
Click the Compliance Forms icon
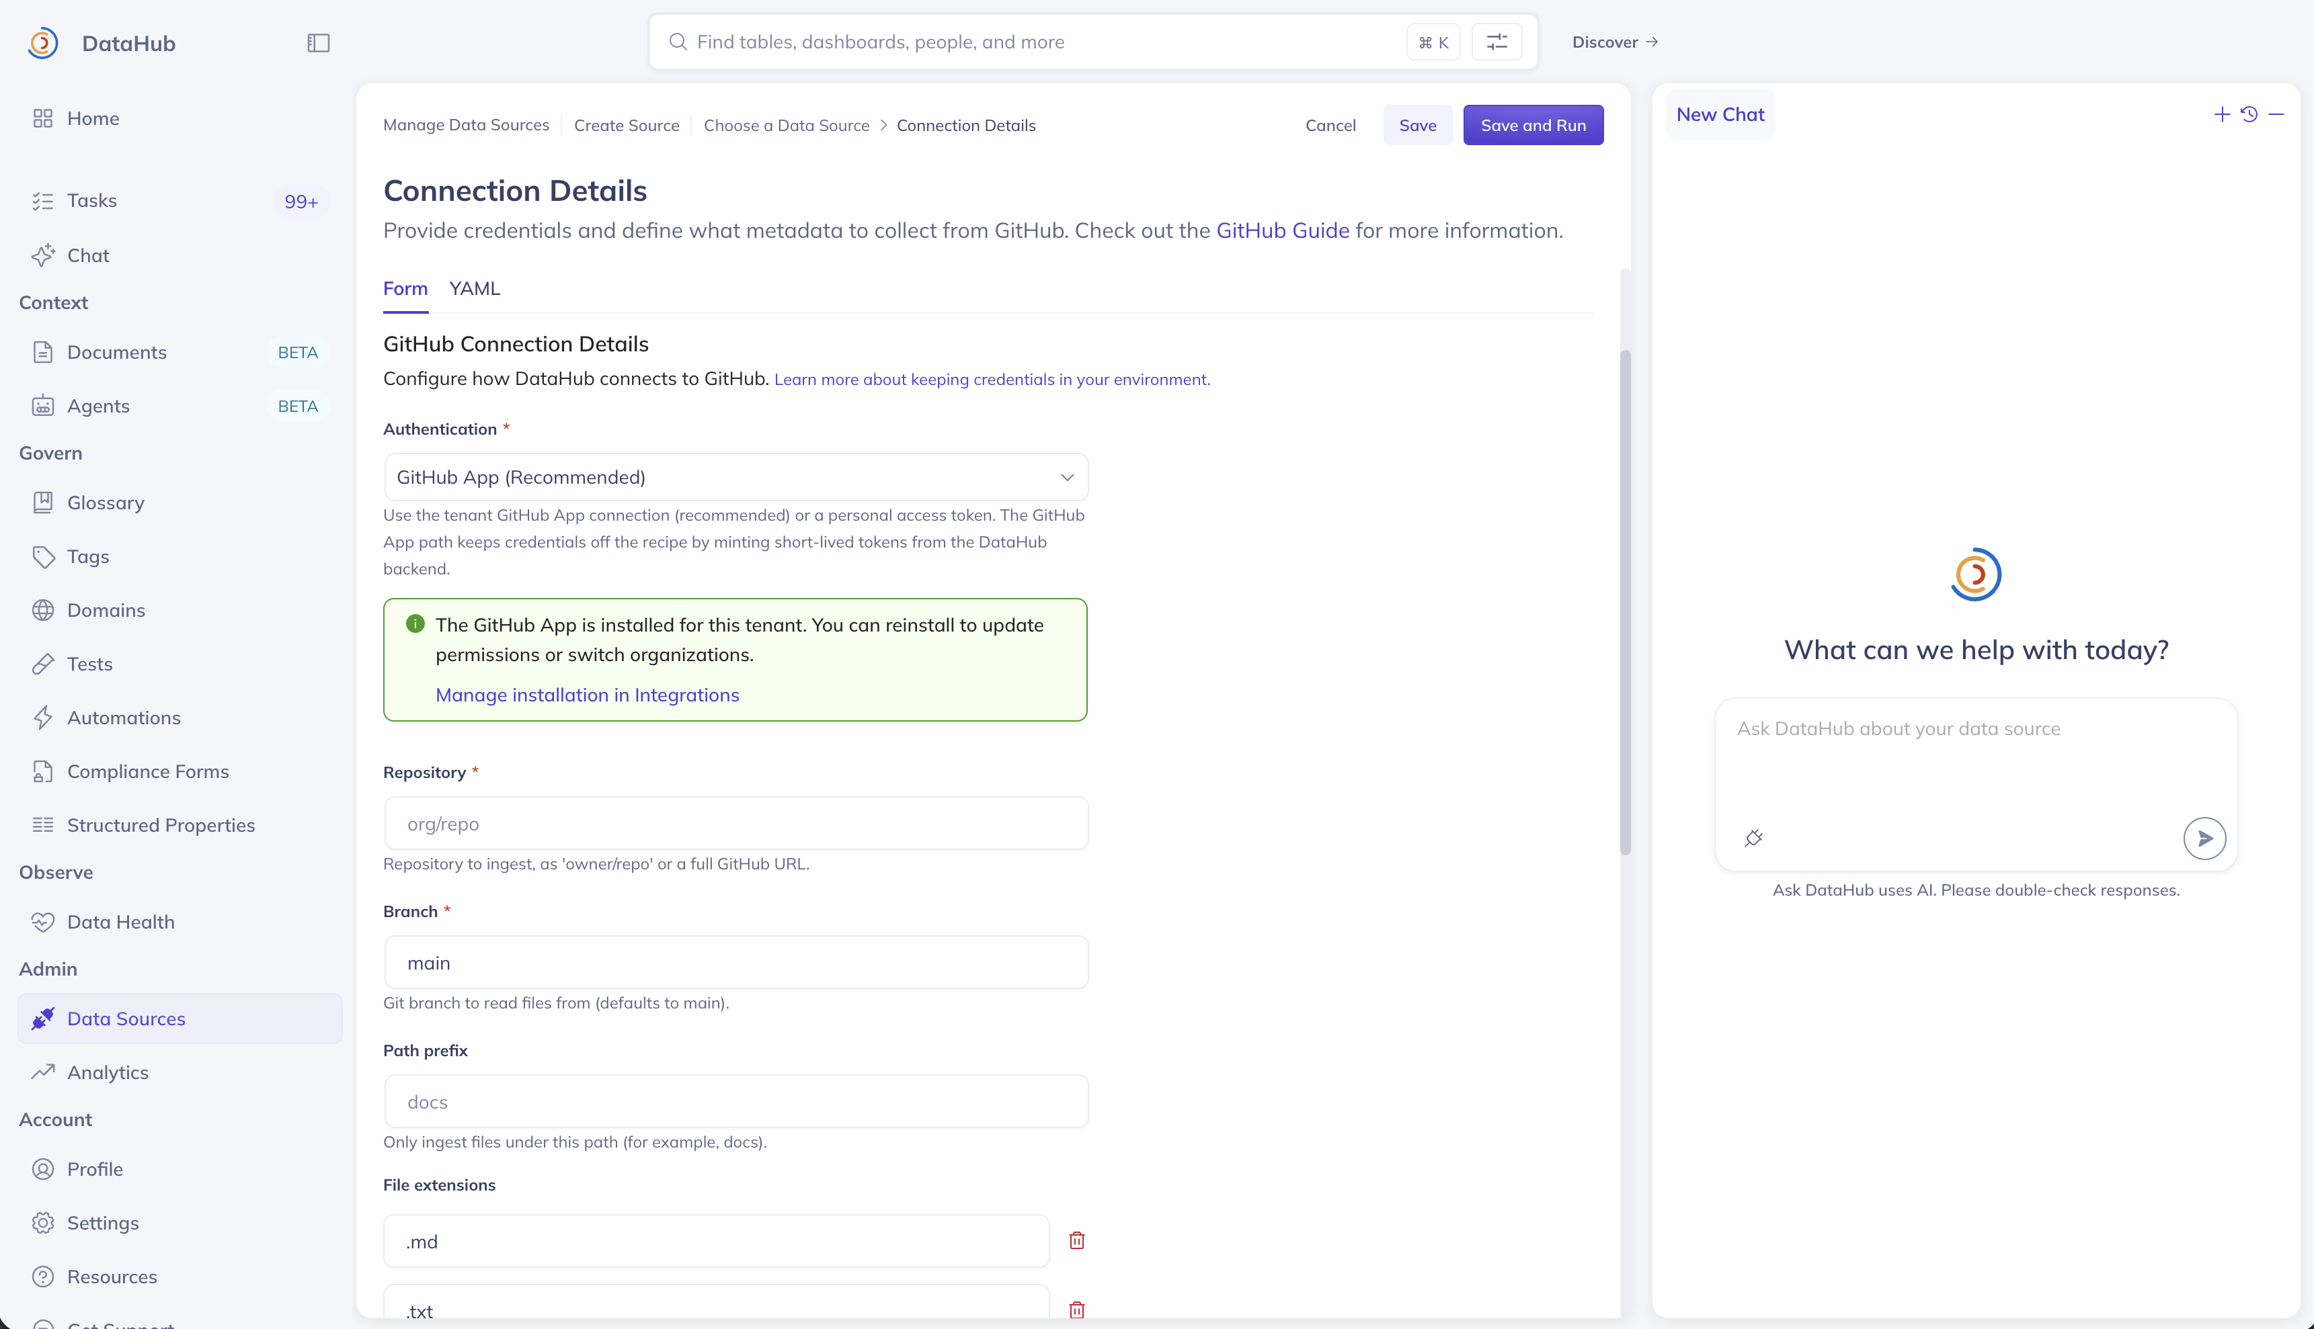43,772
